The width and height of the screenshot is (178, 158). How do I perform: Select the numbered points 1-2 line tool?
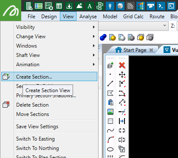[122, 102]
